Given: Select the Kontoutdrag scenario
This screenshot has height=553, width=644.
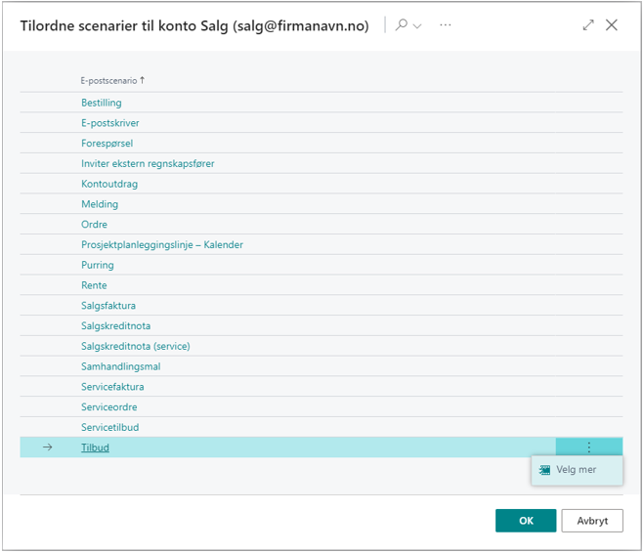Looking at the screenshot, I should pos(107,184).
